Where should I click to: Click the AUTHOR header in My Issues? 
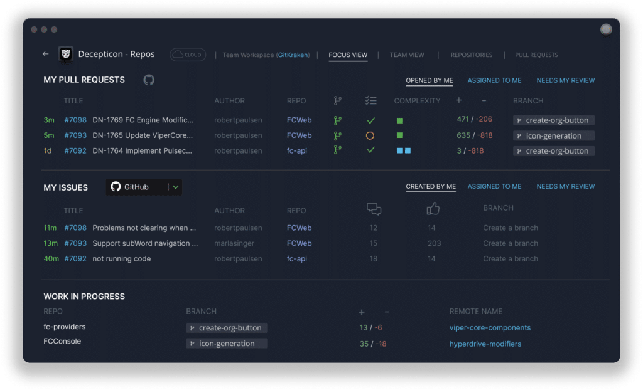tap(229, 211)
